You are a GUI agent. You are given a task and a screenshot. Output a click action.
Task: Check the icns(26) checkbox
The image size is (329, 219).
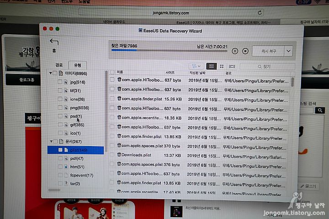click(60, 99)
